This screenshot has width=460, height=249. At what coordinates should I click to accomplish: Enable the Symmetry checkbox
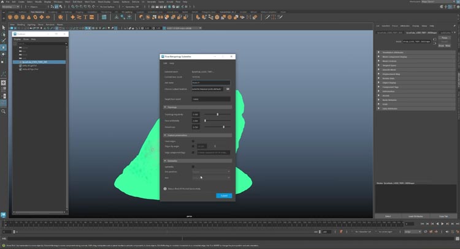193,166
